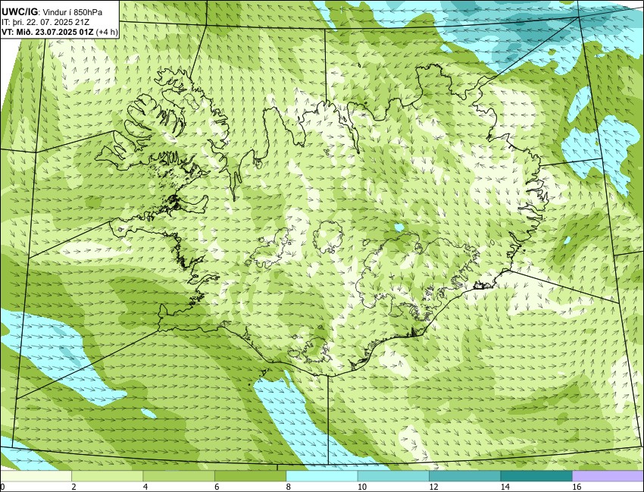This screenshot has height=492, width=644.
Task: Click legend value '12'
Action: click(x=433, y=487)
